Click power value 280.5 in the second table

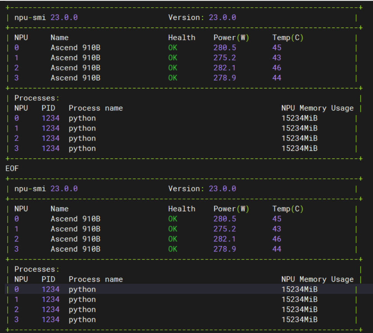pos(225,219)
